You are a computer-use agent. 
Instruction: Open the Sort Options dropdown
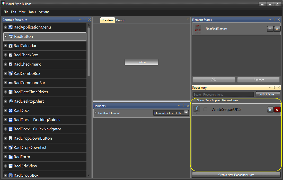(268, 94)
